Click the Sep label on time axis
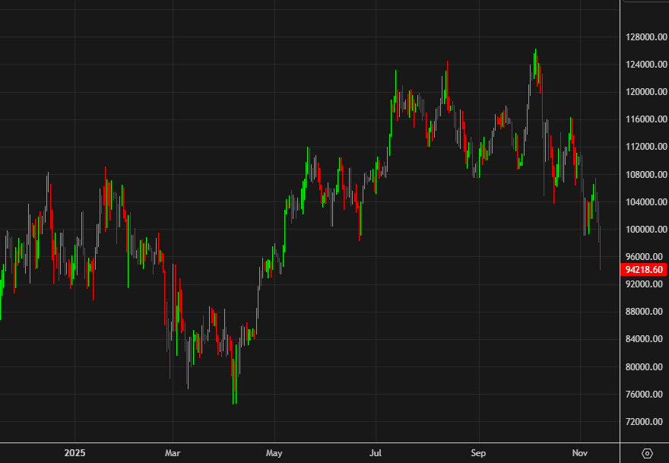Viewport: 669px width, 463px height. coord(478,453)
